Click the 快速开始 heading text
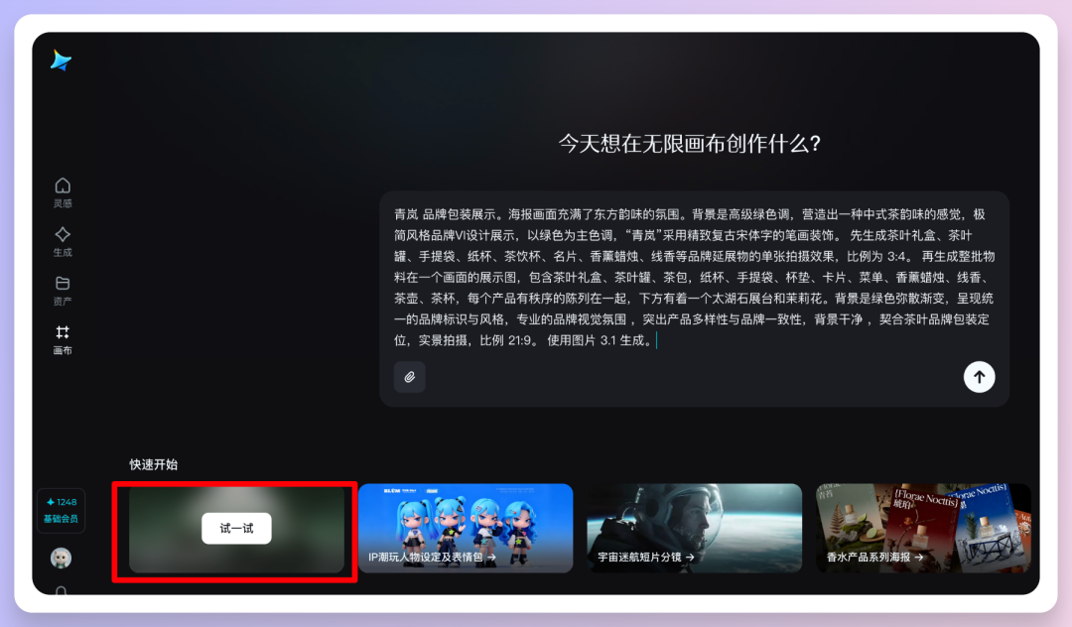1072x627 pixels. tap(154, 464)
